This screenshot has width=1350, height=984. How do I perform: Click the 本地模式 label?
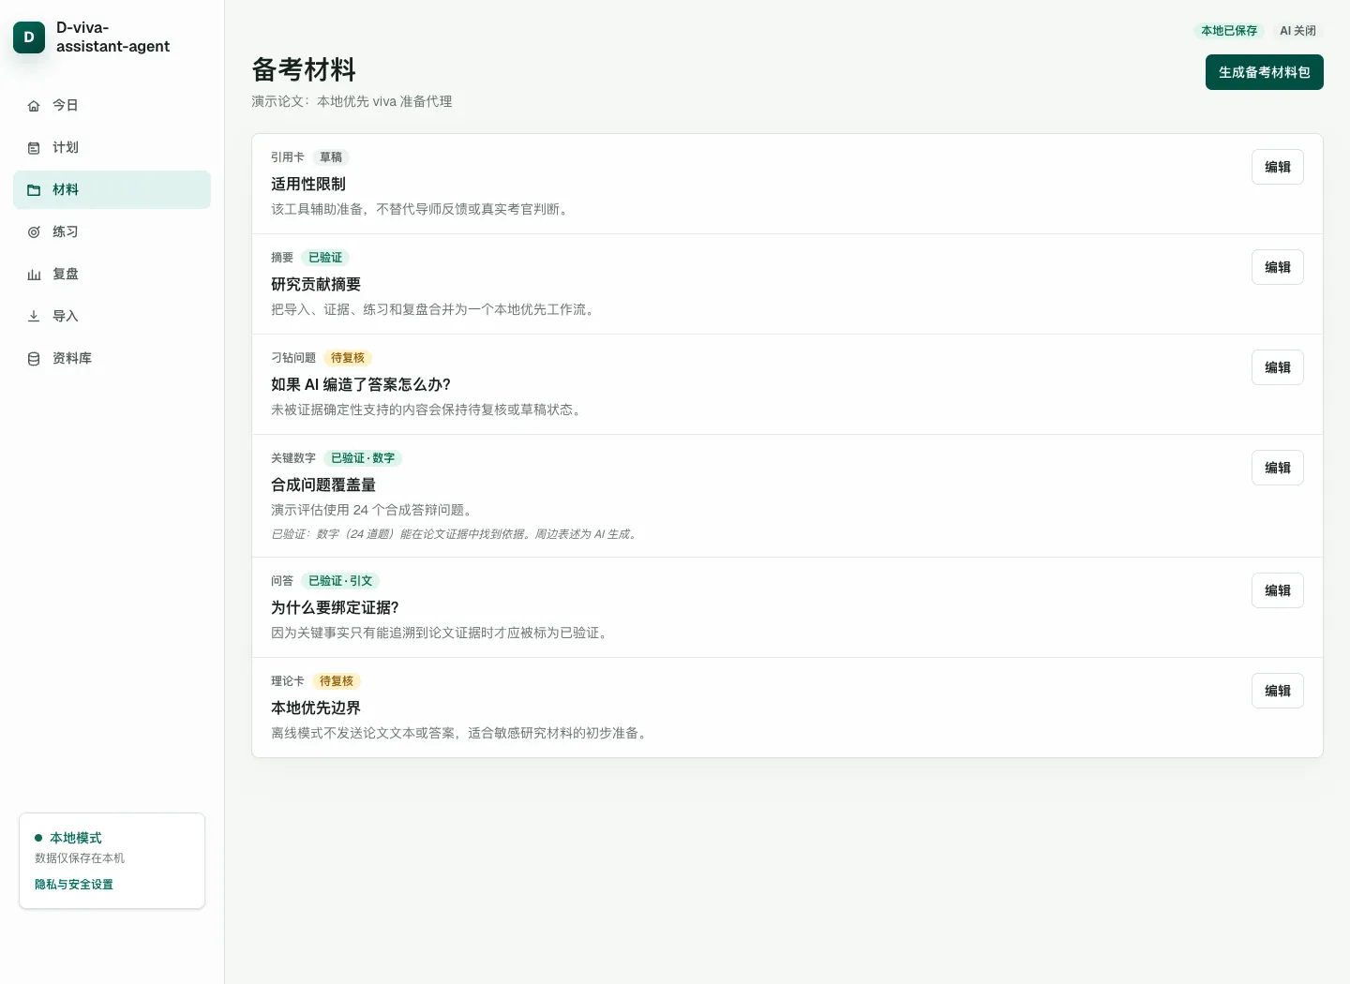click(76, 838)
